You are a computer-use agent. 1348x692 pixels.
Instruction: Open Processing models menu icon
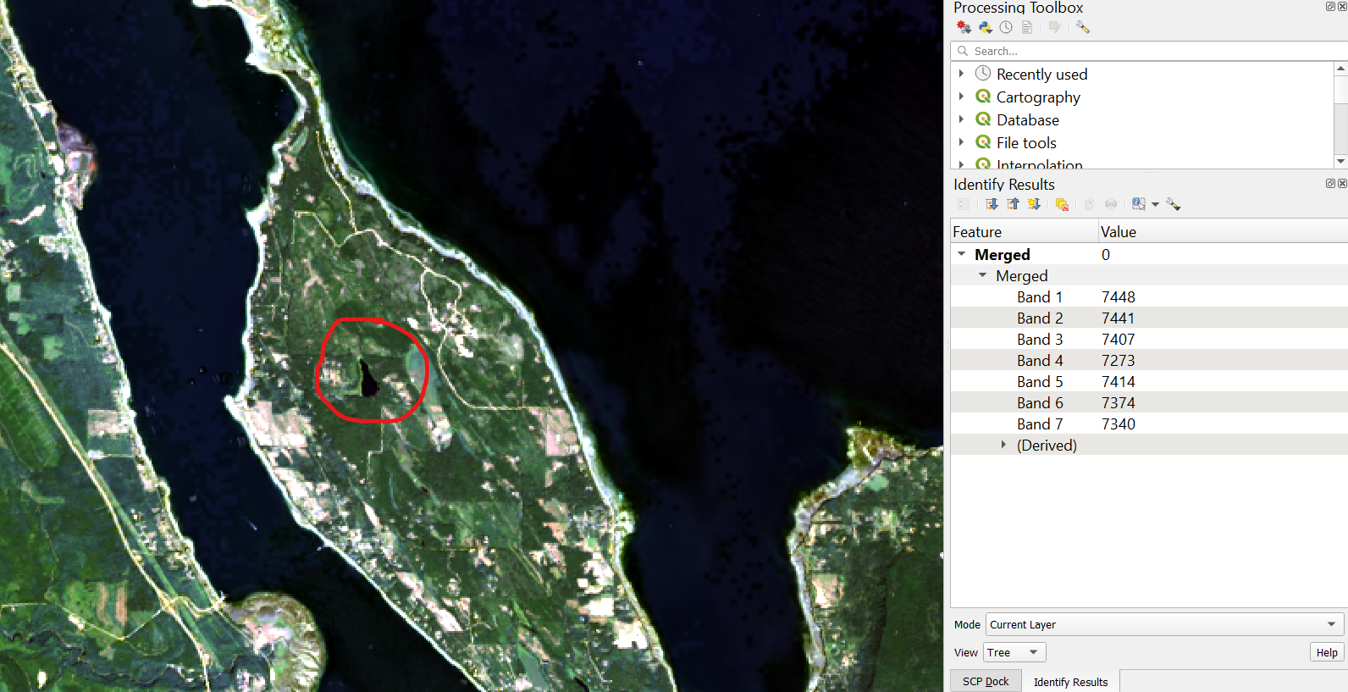point(964,27)
